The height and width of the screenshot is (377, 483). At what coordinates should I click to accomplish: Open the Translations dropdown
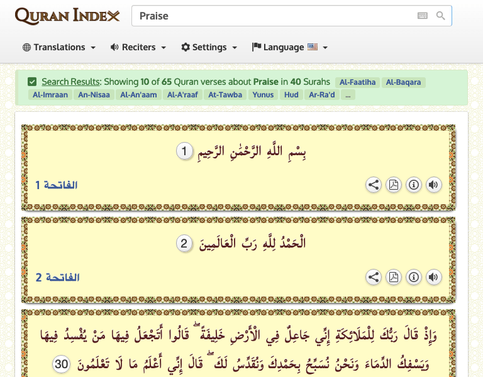[x=59, y=47]
